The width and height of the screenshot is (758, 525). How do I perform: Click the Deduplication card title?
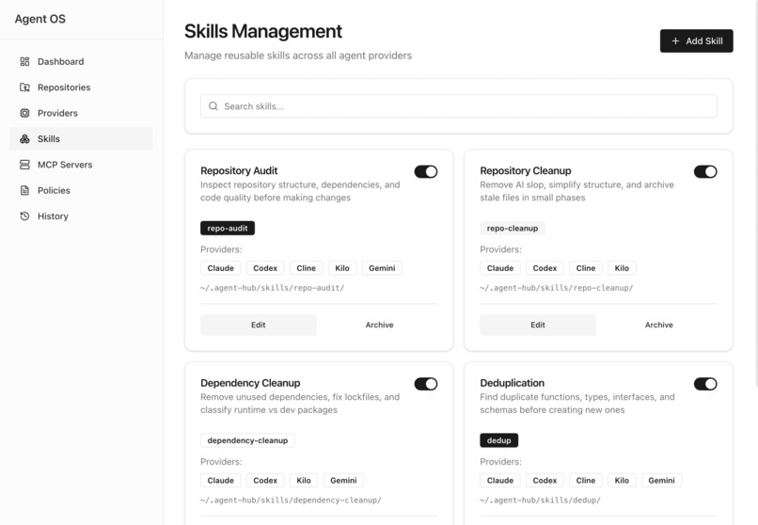coord(512,383)
